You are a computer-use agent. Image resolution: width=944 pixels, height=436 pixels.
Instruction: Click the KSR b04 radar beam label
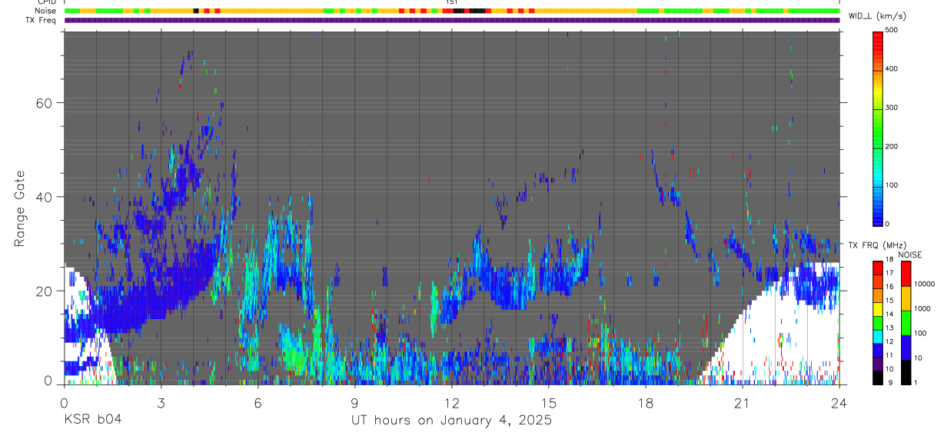[x=91, y=419]
